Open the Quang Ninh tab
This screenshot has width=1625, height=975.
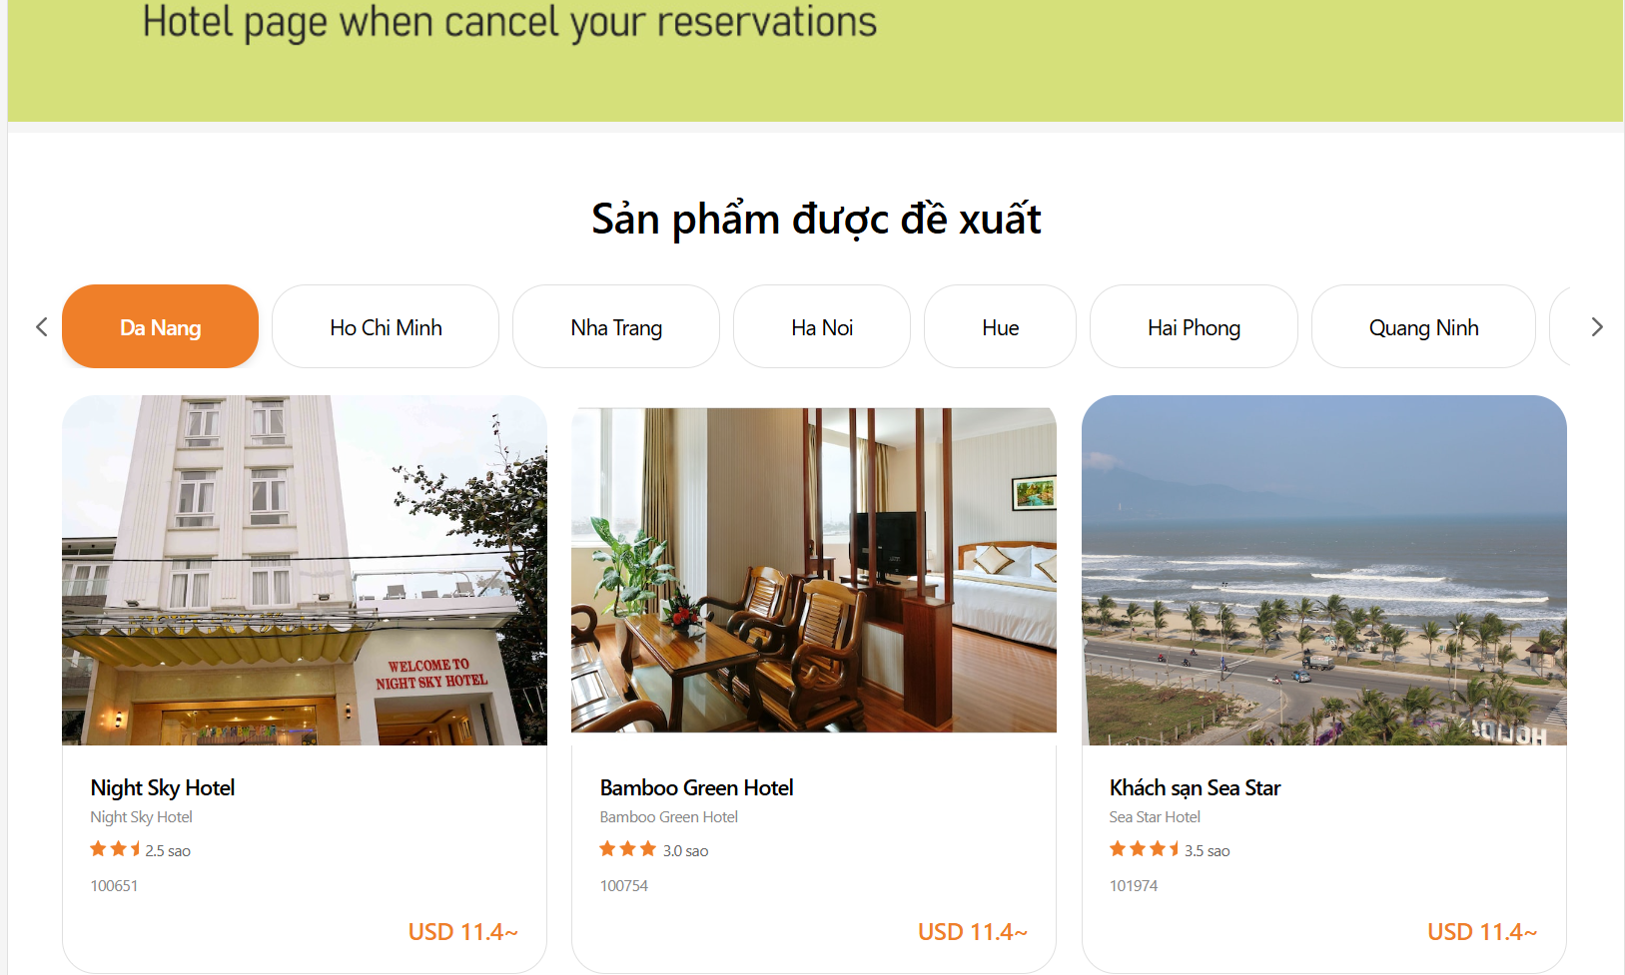[x=1423, y=327]
